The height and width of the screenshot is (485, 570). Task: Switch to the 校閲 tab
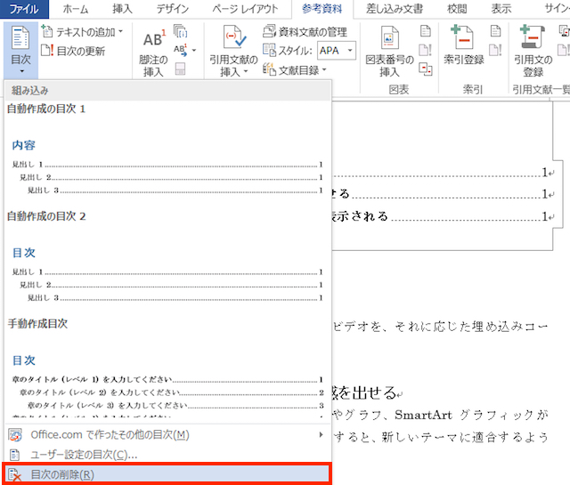[x=457, y=9]
